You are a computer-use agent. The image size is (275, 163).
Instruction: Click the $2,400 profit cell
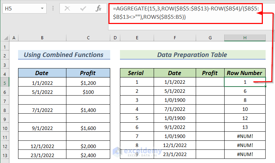point(88,155)
